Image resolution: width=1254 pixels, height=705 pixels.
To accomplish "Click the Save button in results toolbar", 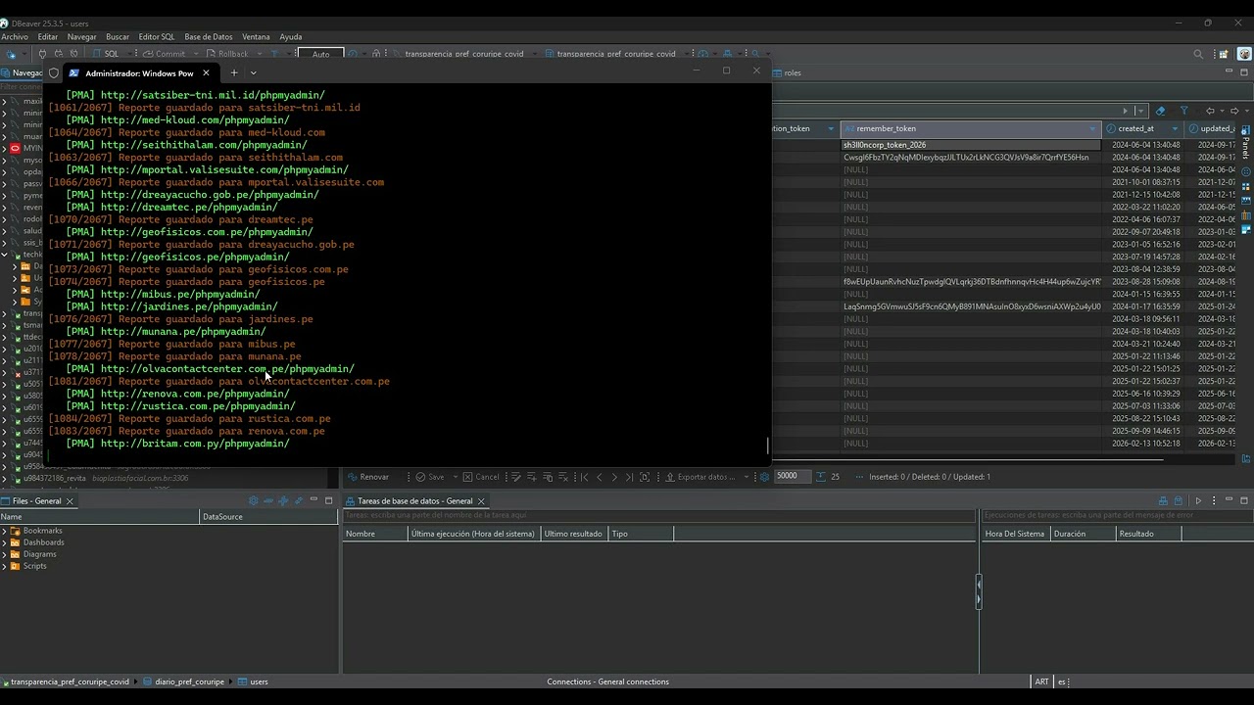I will click(x=430, y=477).
